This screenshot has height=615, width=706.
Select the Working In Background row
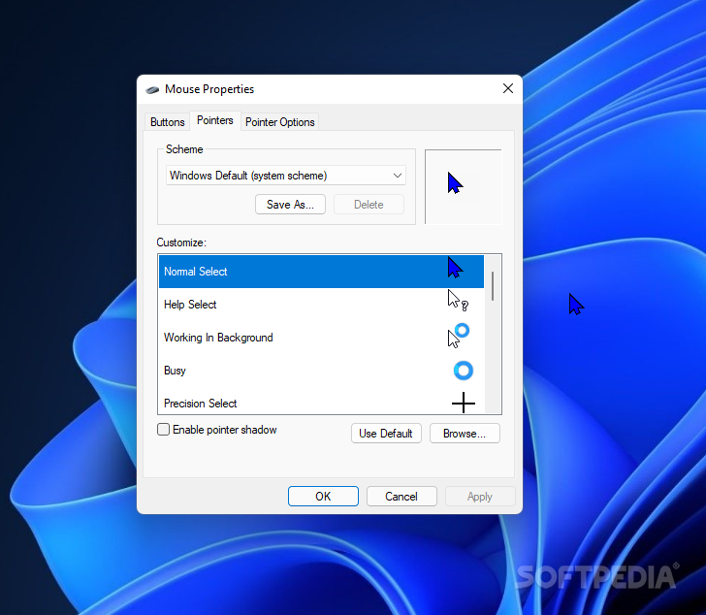click(321, 338)
